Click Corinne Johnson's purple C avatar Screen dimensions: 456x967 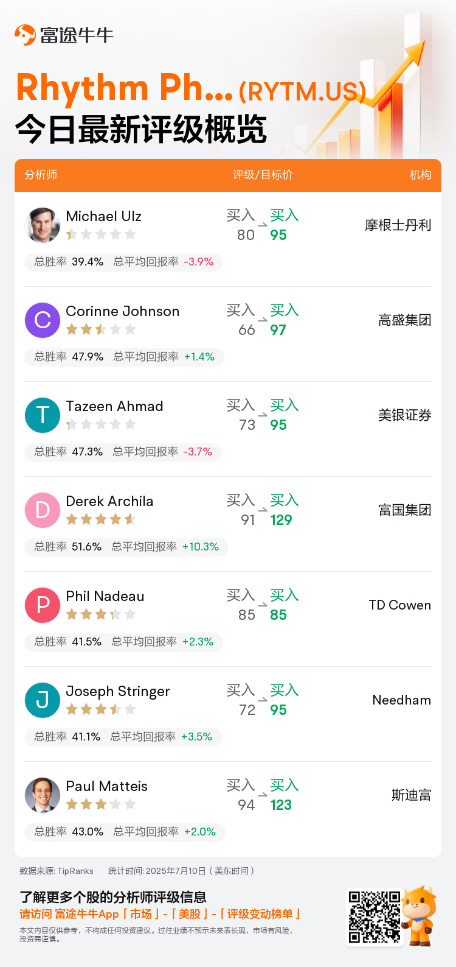click(43, 320)
